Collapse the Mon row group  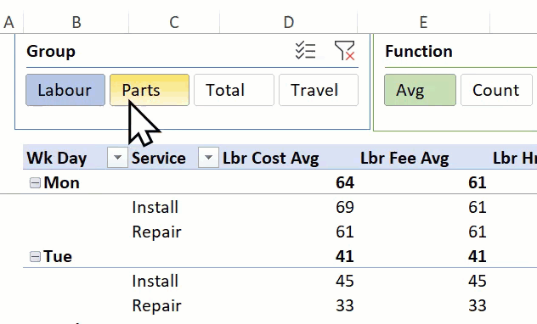click(x=35, y=183)
